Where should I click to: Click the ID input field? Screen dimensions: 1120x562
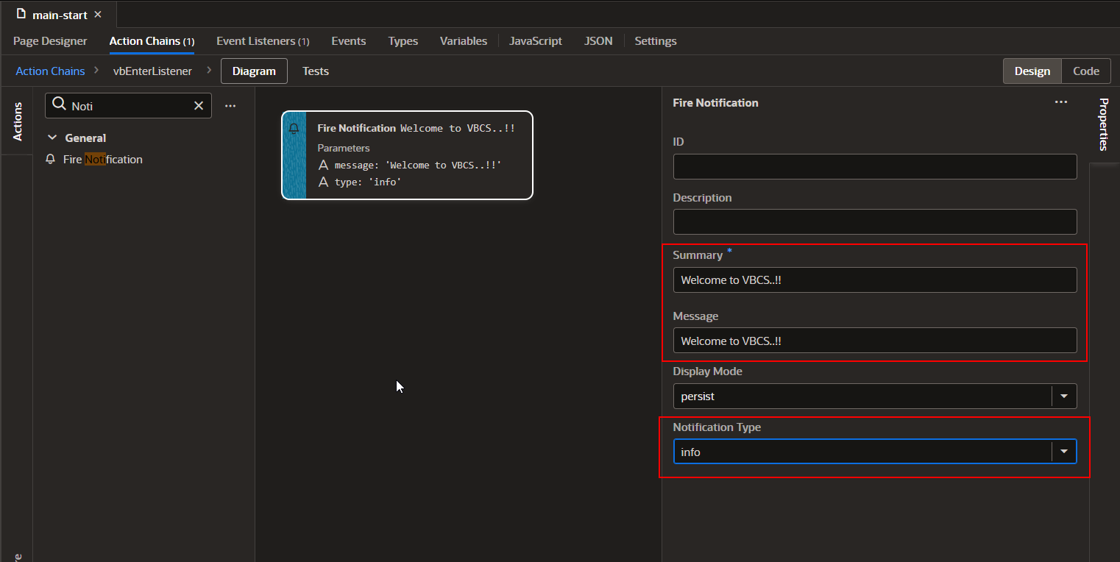click(x=875, y=166)
